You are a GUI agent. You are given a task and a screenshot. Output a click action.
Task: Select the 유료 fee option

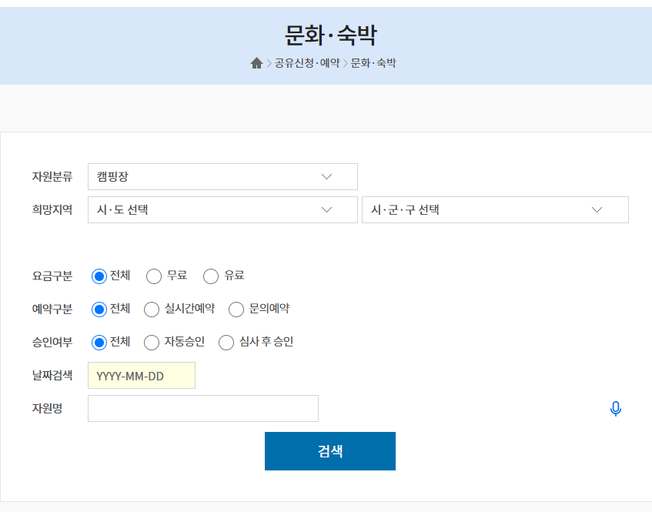coord(211,276)
